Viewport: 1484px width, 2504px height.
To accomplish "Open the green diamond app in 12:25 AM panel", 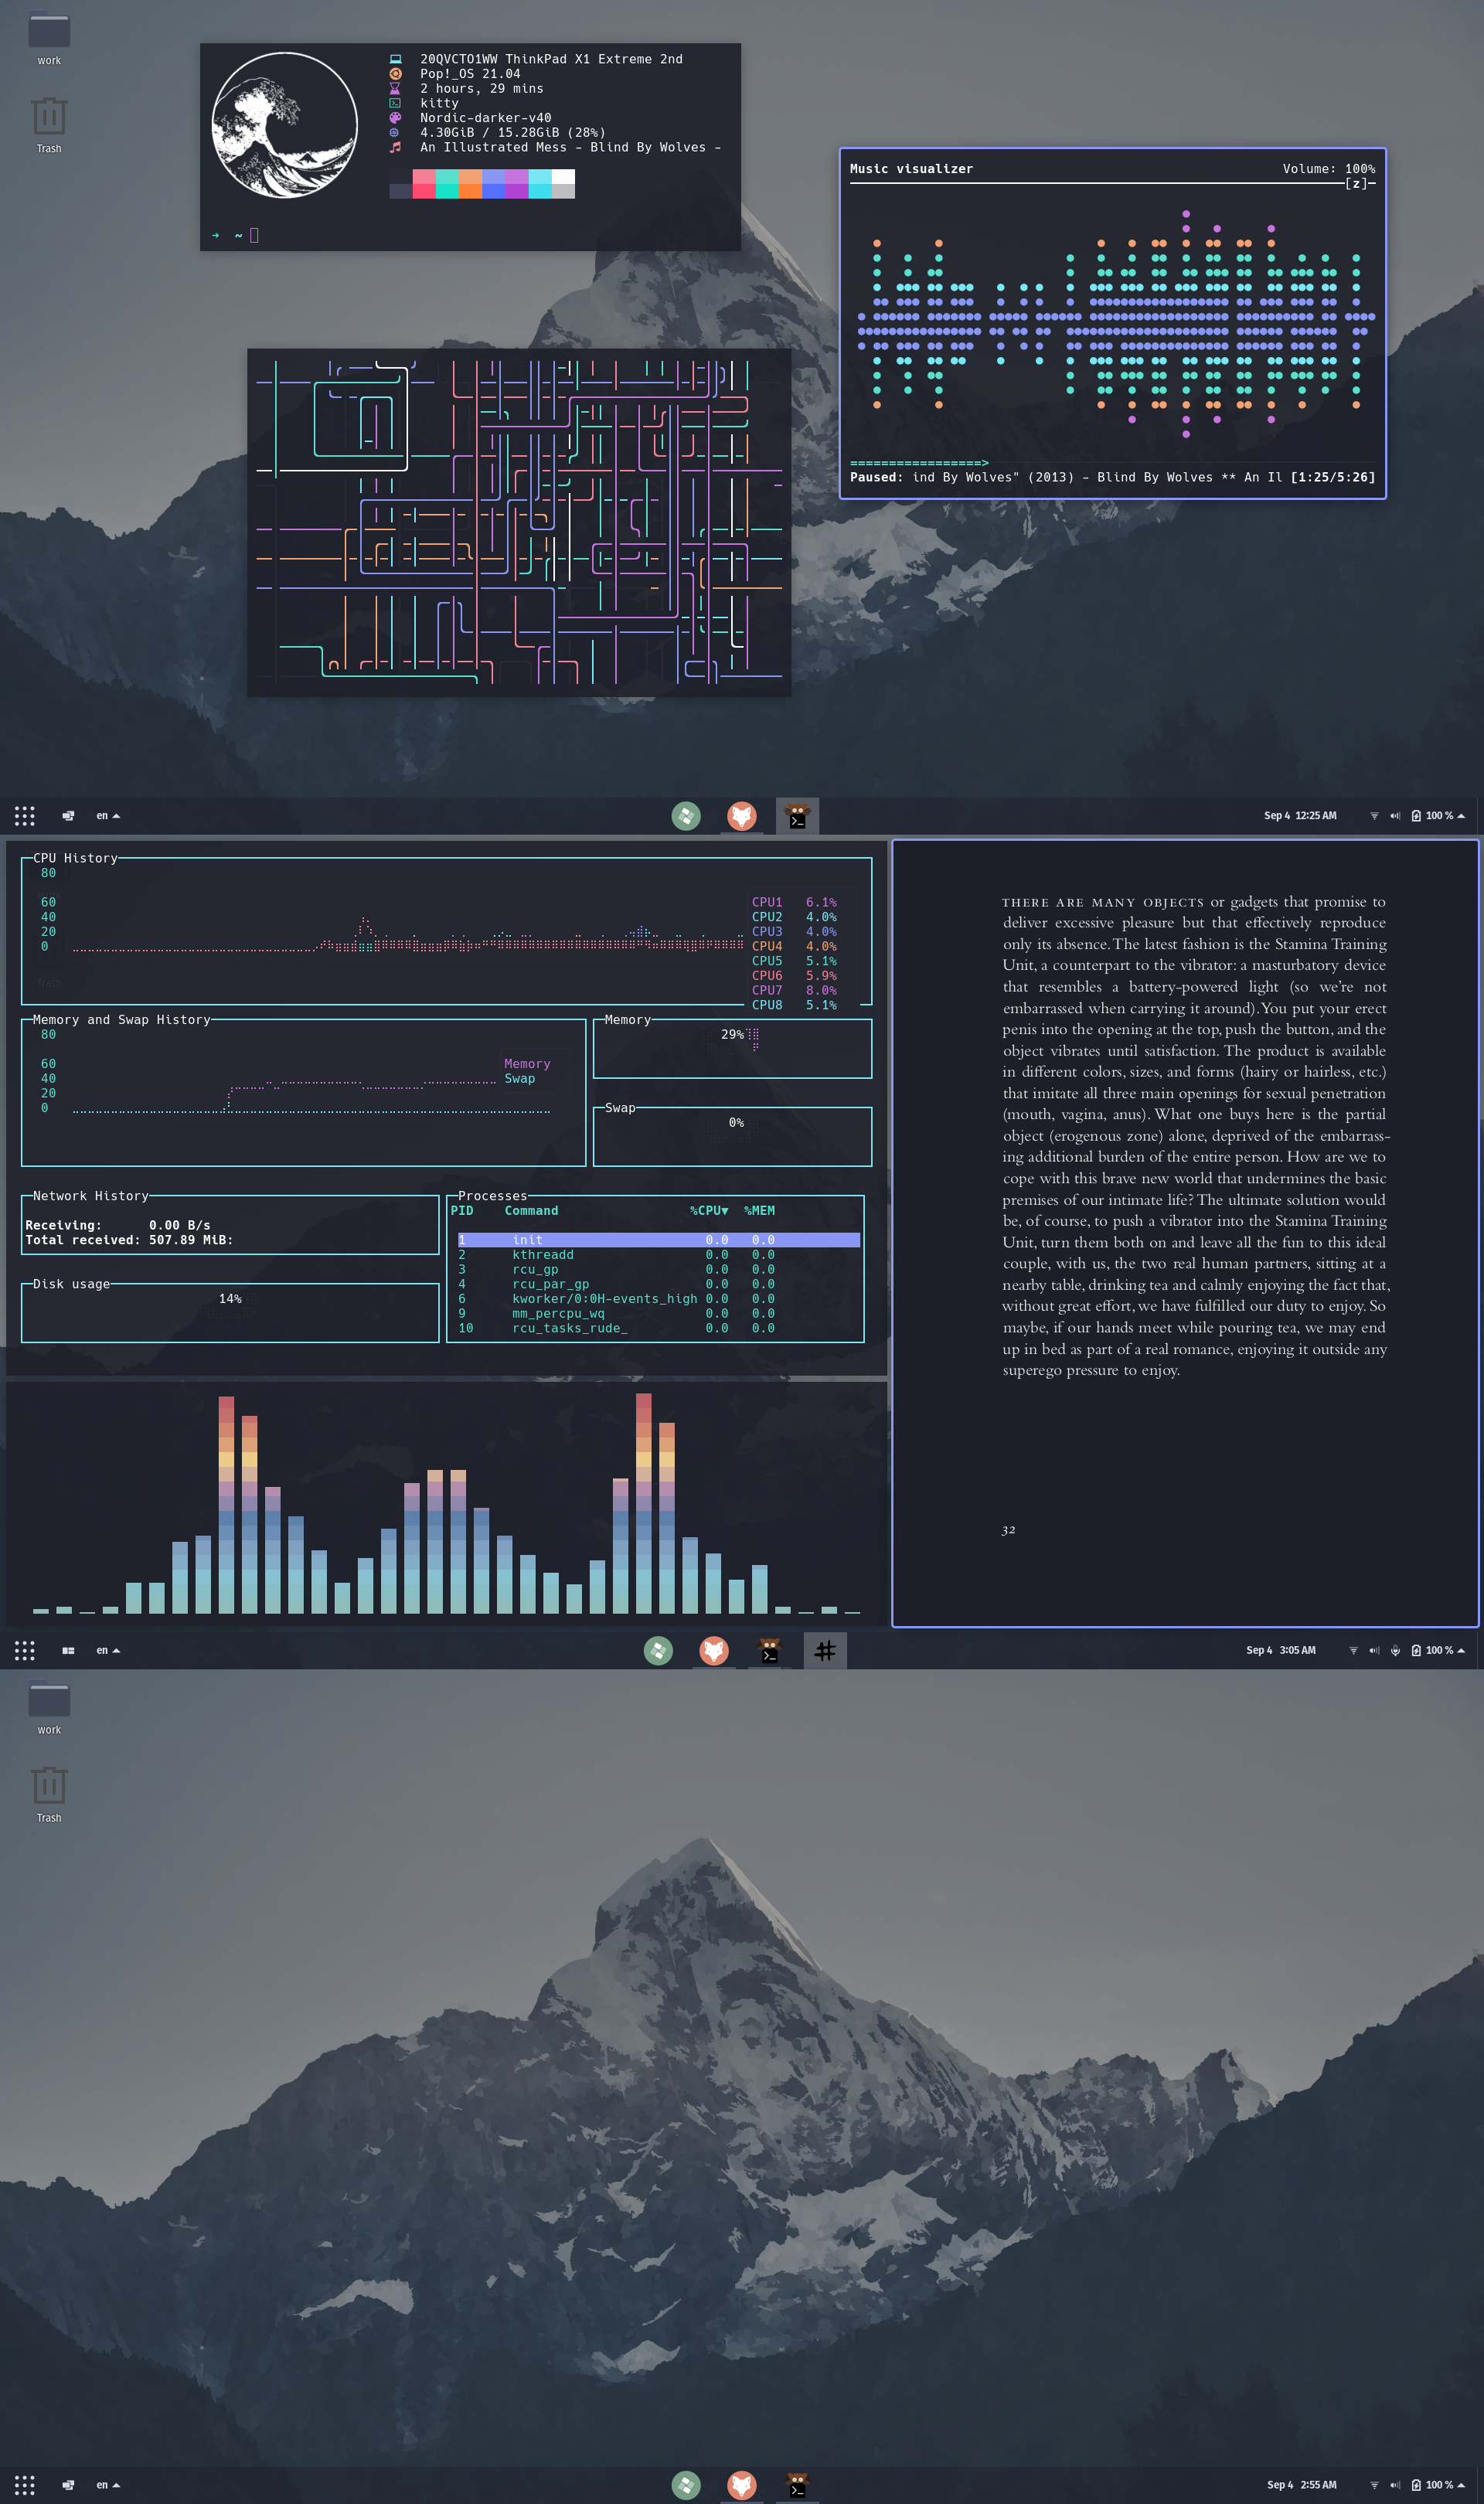I will pos(686,815).
